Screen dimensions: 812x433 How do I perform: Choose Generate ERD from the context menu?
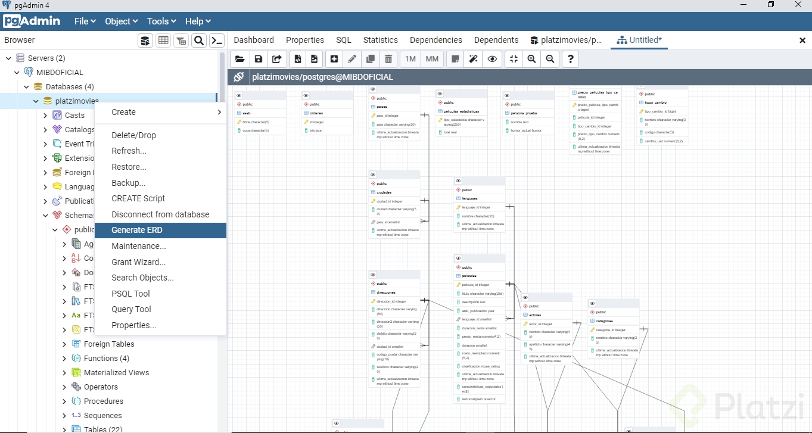[x=160, y=230]
